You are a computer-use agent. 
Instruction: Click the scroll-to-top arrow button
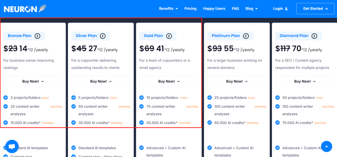(x=326, y=146)
